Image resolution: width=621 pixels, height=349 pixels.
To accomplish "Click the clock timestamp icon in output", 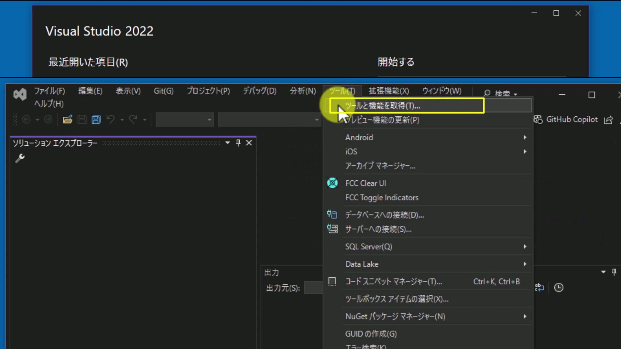I will coord(559,287).
